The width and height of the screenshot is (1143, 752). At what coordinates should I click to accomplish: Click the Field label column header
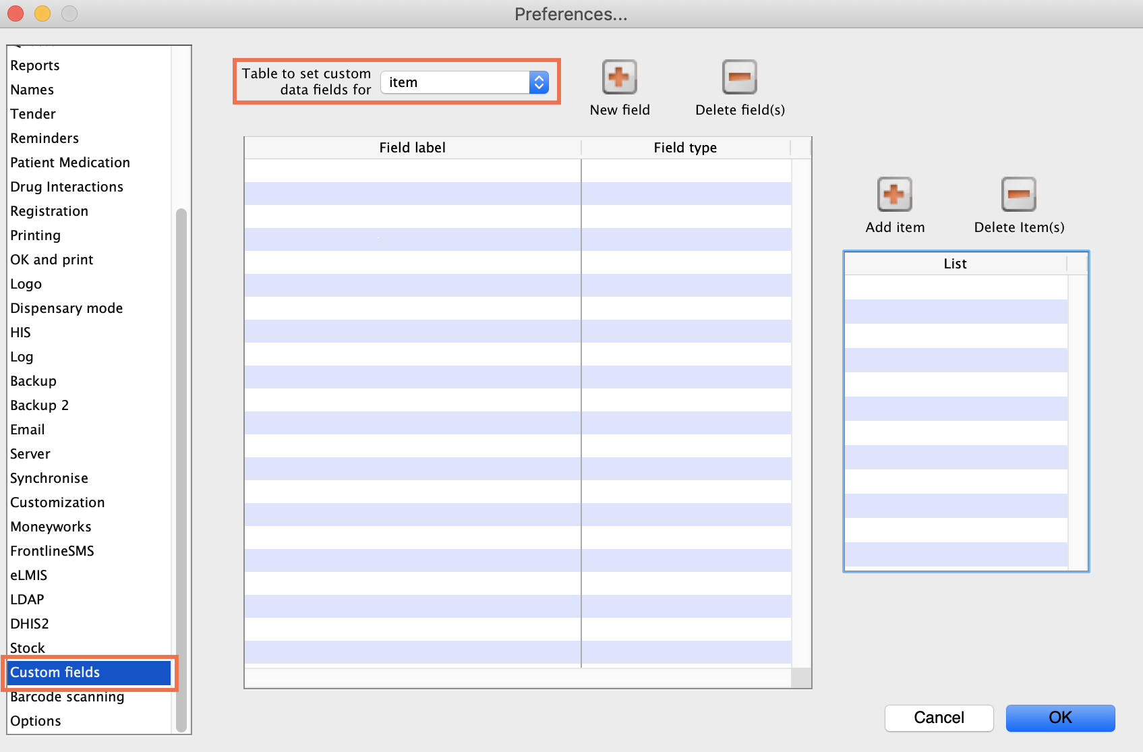click(x=412, y=148)
